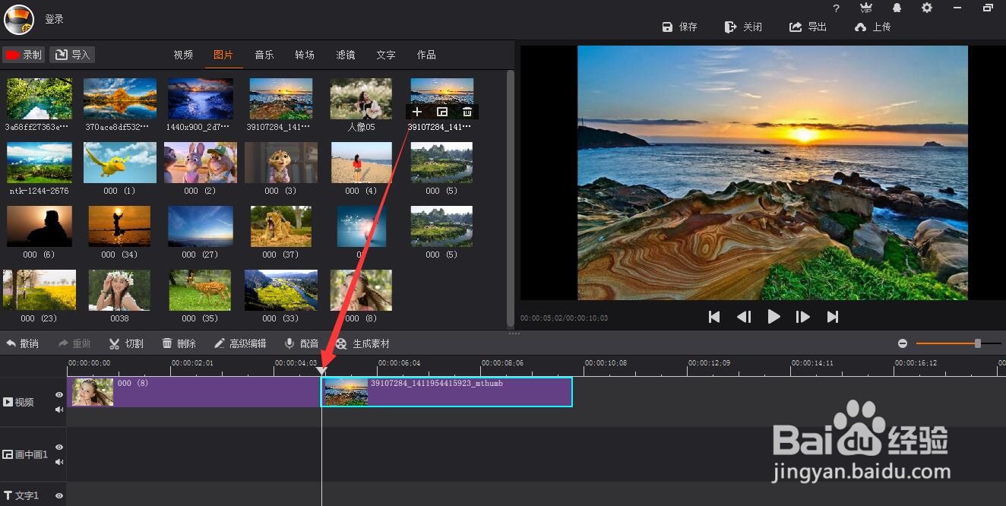Start recording with 录制 button

pyautogui.click(x=23, y=55)
